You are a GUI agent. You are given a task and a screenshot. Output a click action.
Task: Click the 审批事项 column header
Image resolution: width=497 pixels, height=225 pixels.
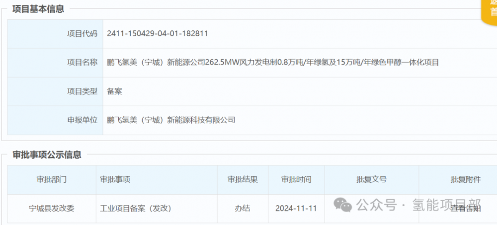(115, 180)
